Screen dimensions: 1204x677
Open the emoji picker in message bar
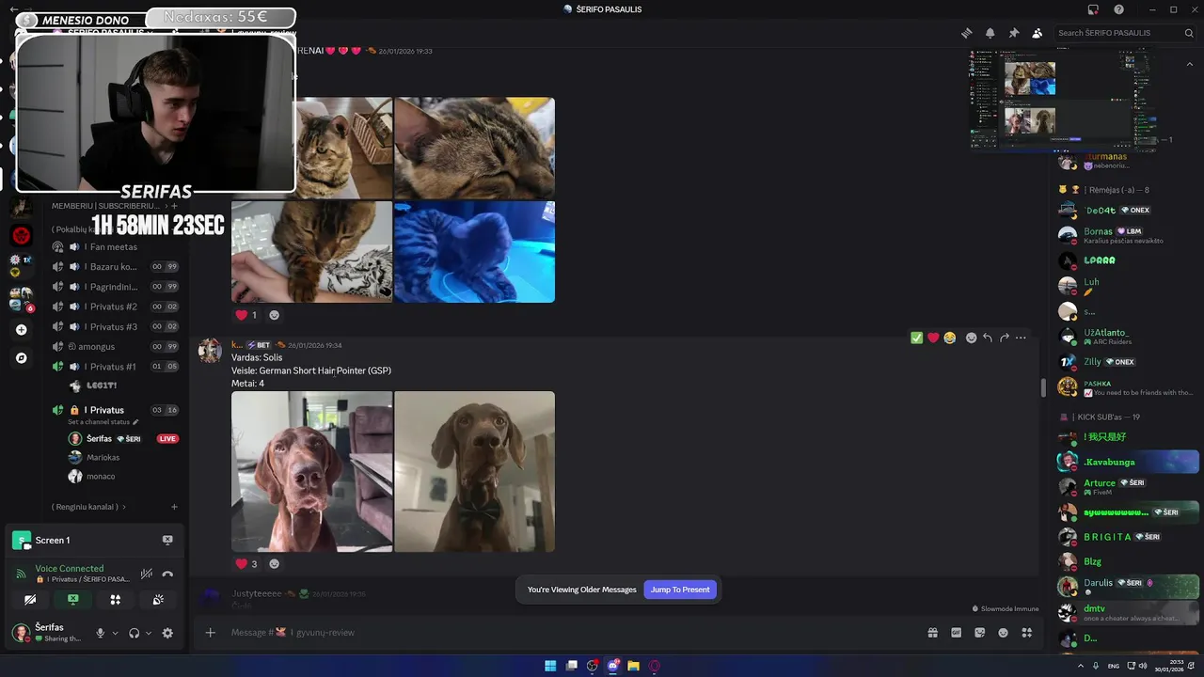pyautogui.click(x=1003, y=633)
